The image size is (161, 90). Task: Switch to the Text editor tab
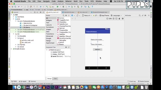point(55,78)
